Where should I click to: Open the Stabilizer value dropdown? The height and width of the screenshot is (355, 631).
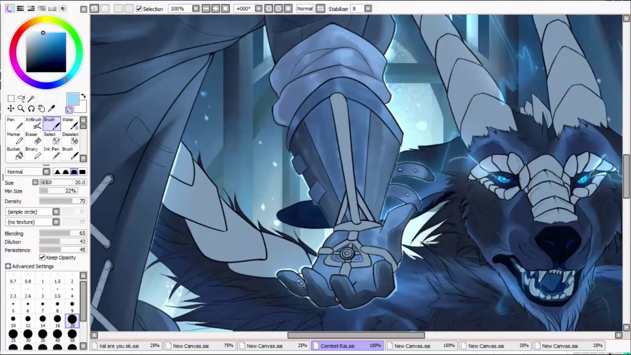(x=368, y=8)
